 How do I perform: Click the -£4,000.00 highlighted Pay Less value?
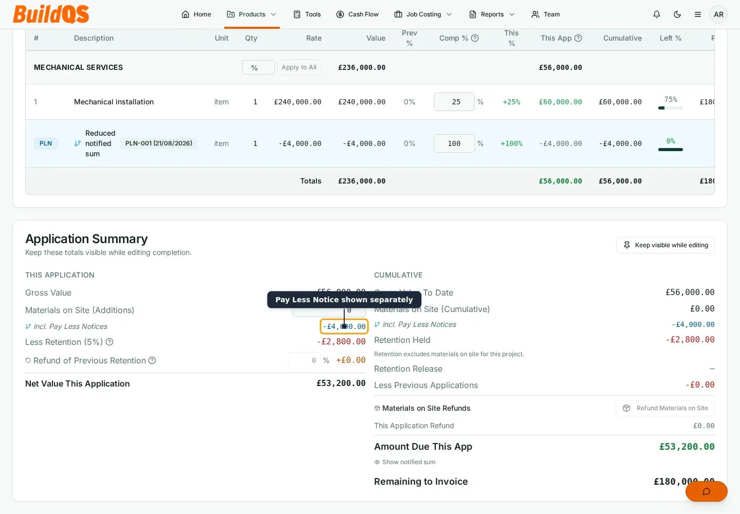tap(344, 326)
